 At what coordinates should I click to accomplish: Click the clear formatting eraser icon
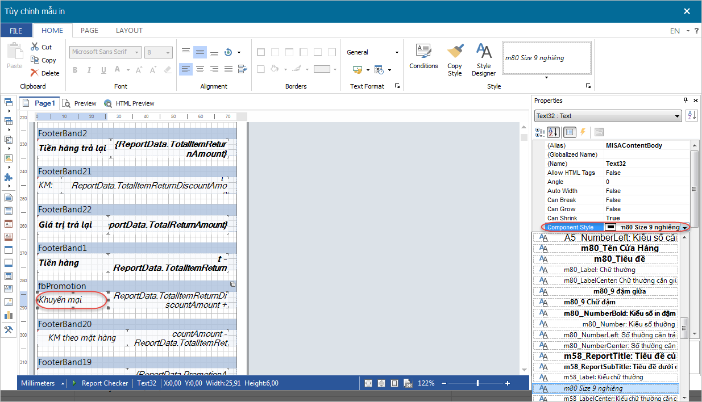tap(167, 70)
